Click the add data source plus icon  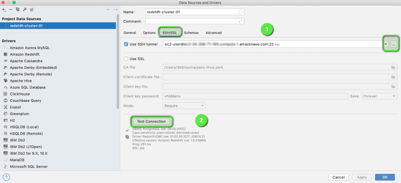click(4, 10)
